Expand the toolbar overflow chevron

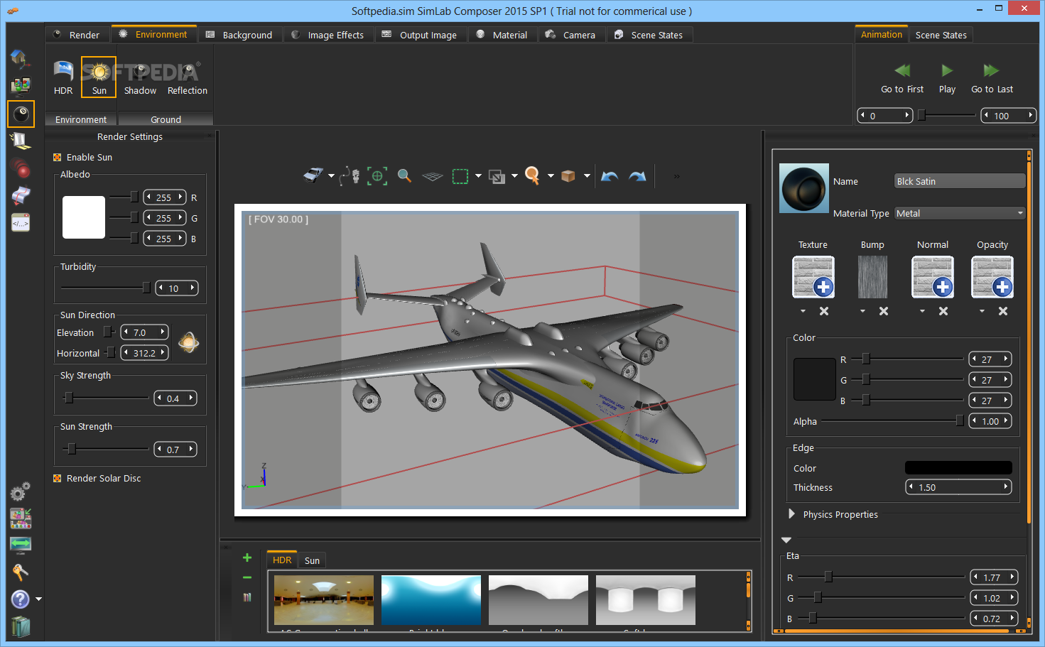pyautogui.click(x=676, y=176)
